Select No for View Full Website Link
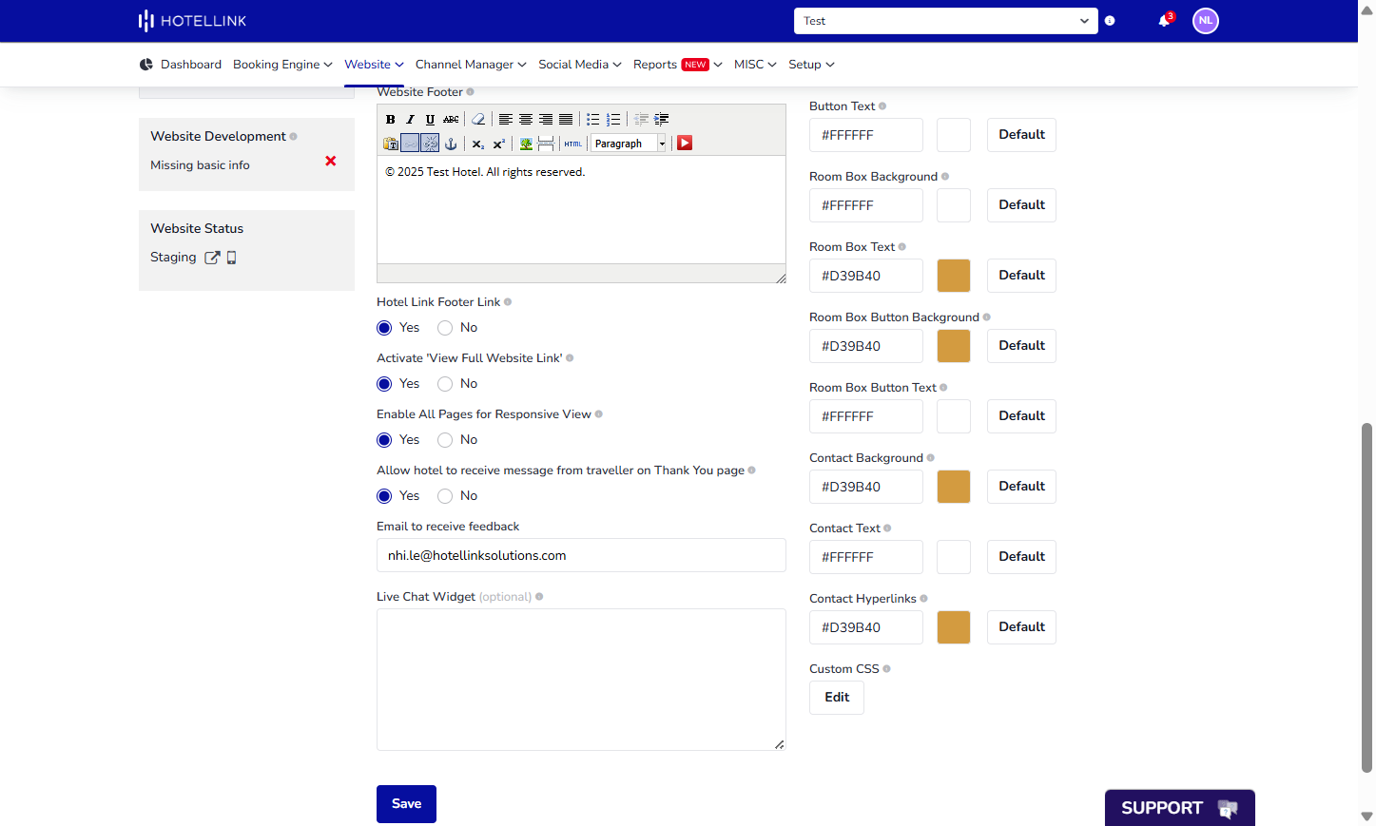Image resolution: width=1376 pixels, height=826 pixels. 445,384
